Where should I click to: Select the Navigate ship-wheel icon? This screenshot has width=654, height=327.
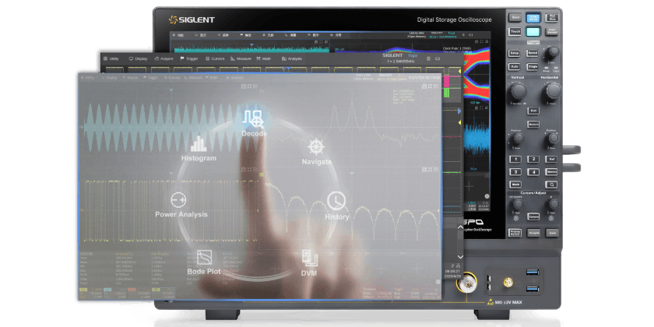coord(316,147)
